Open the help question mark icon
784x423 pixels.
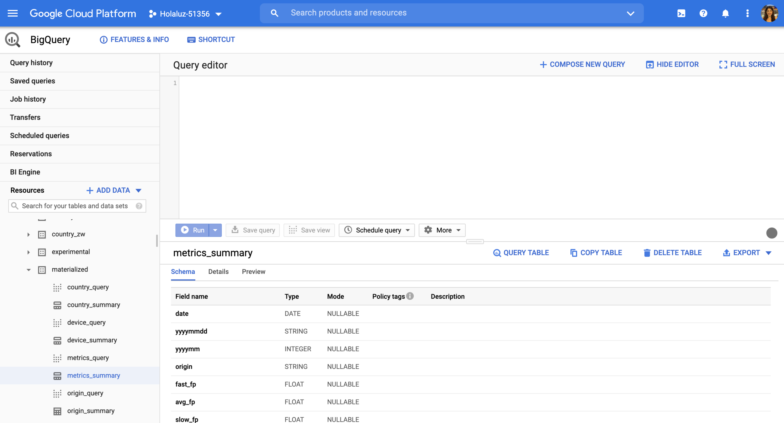[x=703, y=13]
